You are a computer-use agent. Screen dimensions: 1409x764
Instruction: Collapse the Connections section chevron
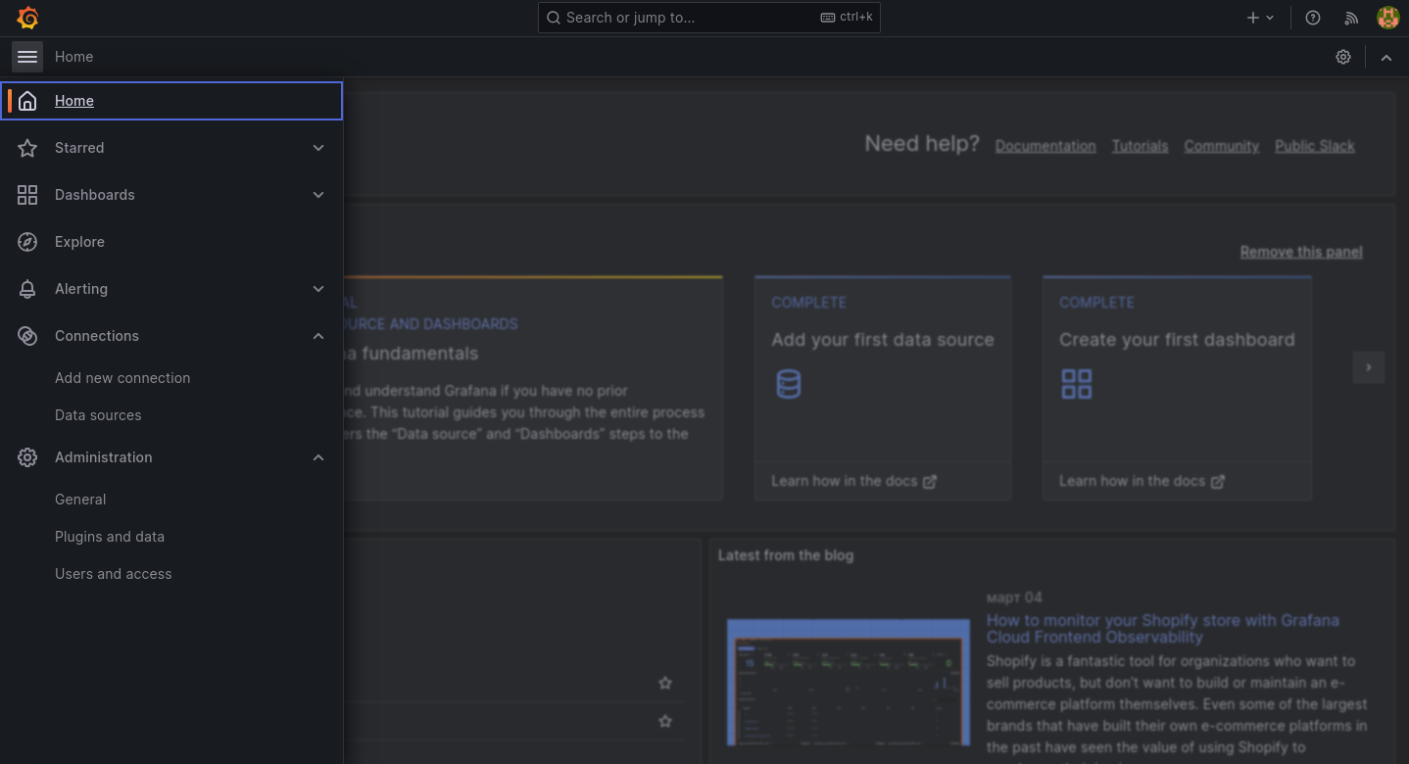(318, 336)
